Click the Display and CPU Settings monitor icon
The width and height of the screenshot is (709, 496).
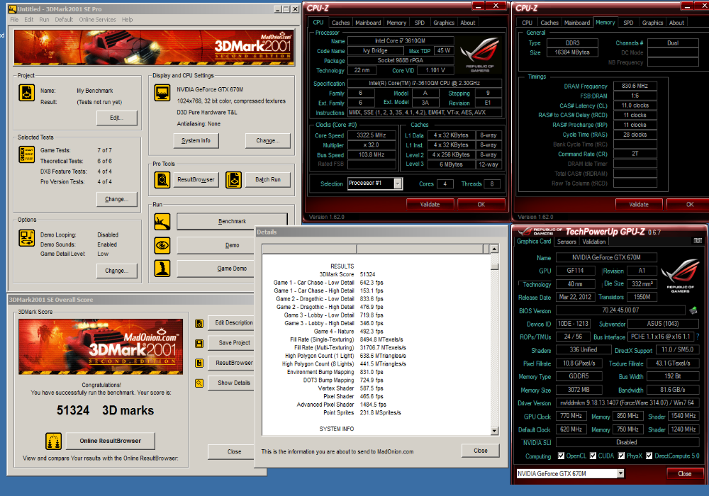pyautogui.click(x=162, y=93)
